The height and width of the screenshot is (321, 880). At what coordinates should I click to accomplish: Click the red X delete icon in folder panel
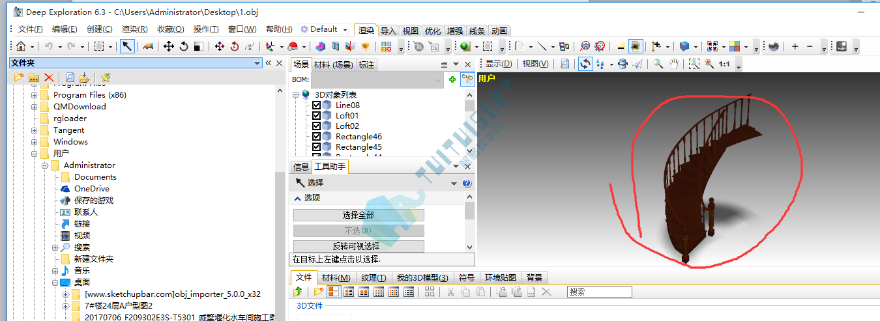pyautogui.click(x=48, y=77)
